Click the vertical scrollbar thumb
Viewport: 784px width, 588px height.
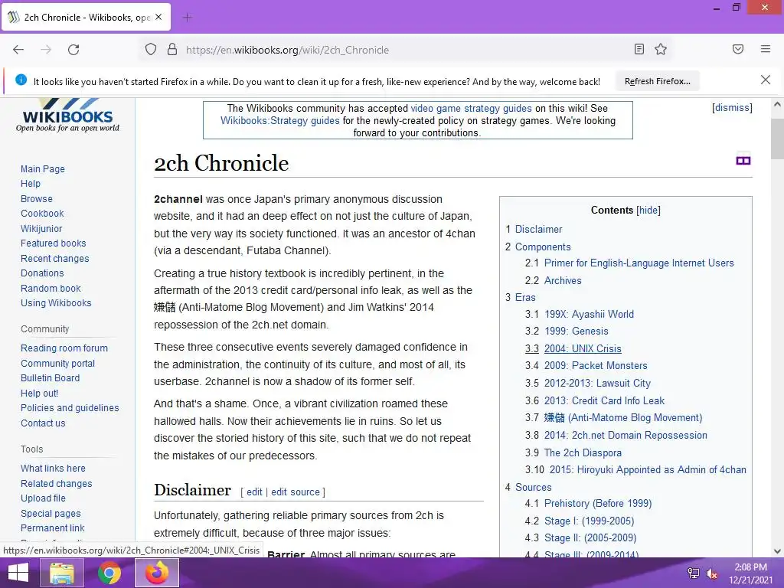pyautogui.click(x=777, y=139)
